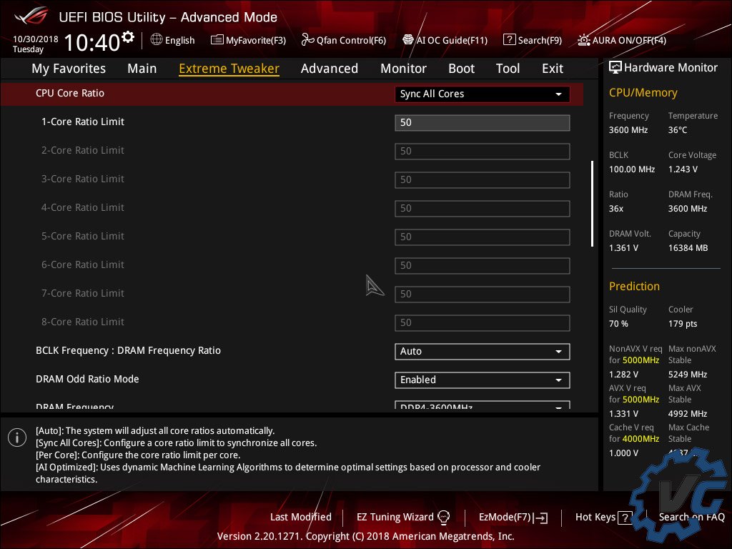Viewport: 732px width, 549px height.
Task: Click the Ratio 36x value
Action: [615, 208]
